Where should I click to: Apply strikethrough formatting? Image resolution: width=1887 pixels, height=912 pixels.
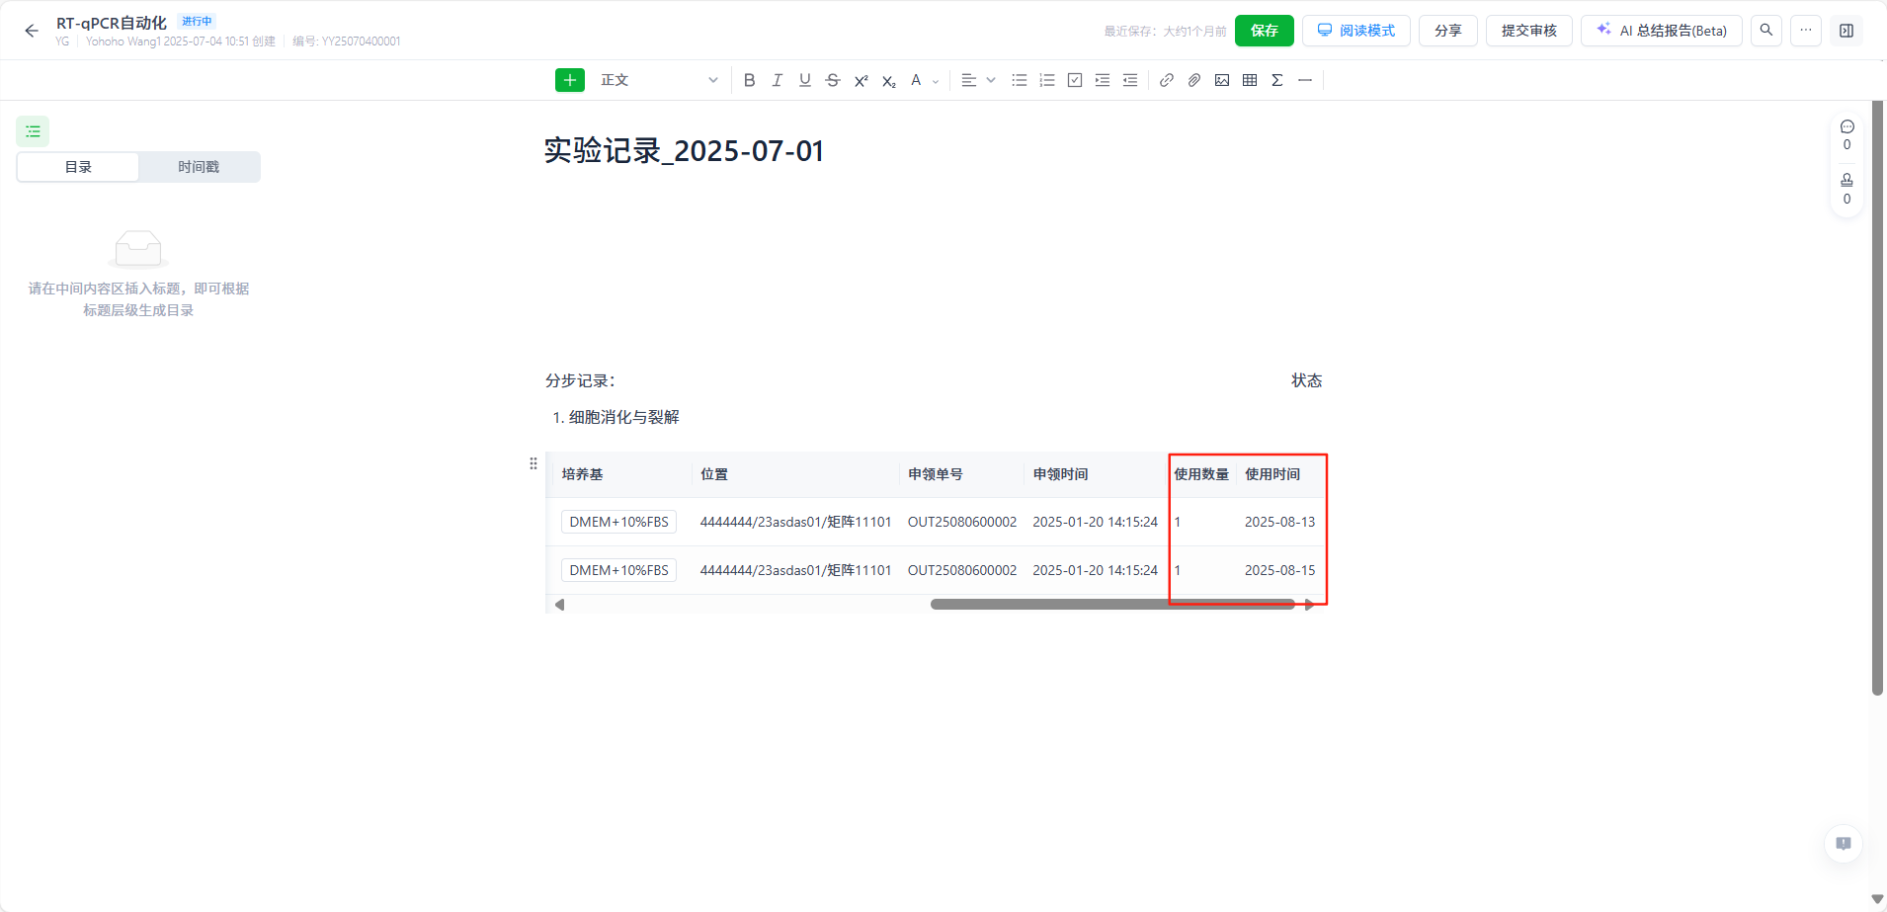(833, 80)
